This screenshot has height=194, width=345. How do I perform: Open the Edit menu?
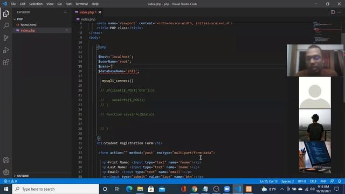[23, 4]
